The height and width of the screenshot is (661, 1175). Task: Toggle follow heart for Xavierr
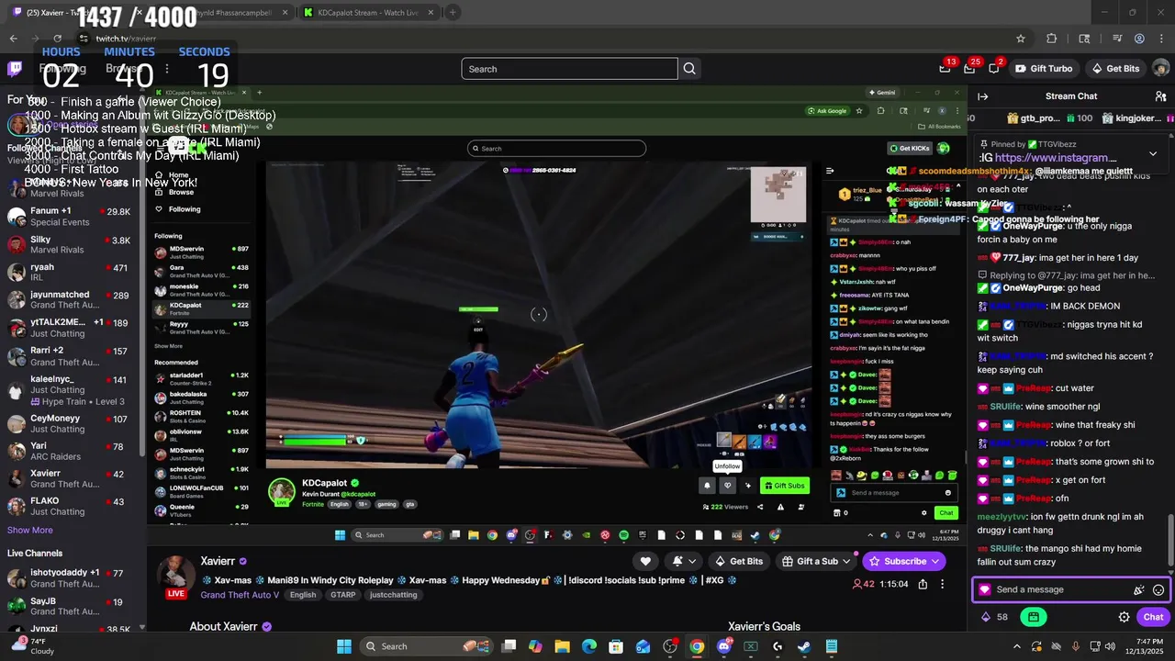pyautogui.click(x=645, y=561)
